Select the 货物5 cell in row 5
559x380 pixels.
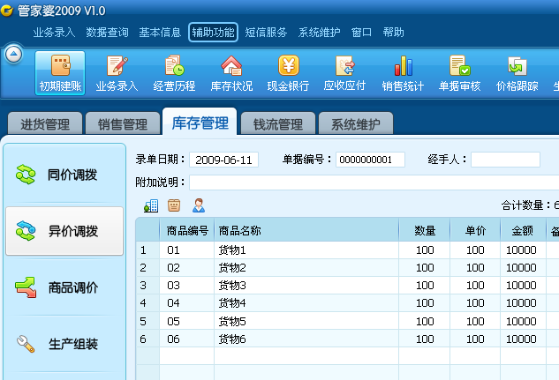[x=306, y=321]
